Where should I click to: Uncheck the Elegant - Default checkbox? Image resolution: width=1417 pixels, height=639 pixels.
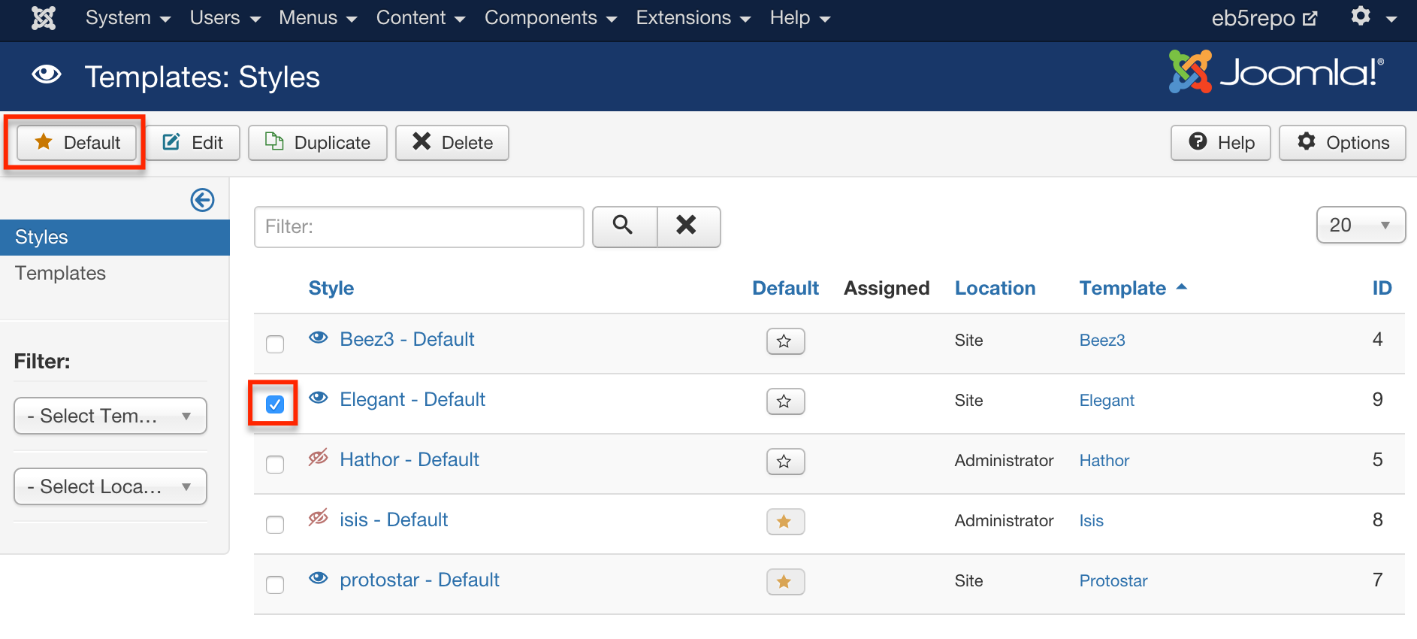pos(275,404)
